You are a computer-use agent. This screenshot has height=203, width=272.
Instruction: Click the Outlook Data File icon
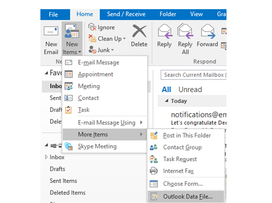click(154, 196)
